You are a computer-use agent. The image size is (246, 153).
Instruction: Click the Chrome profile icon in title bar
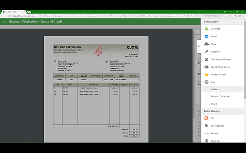click(x=225, y=12)
